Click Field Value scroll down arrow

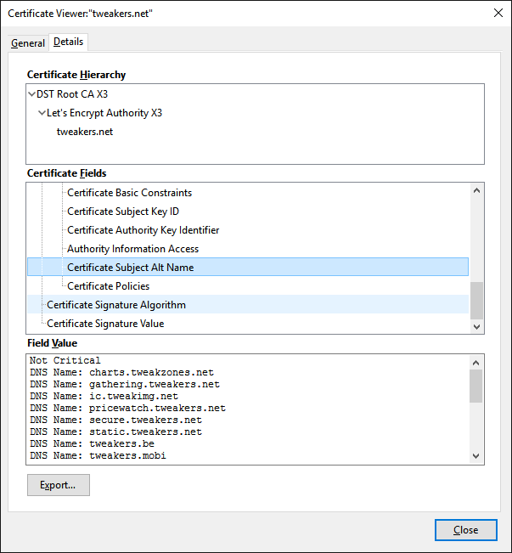(x=475, y=456)
